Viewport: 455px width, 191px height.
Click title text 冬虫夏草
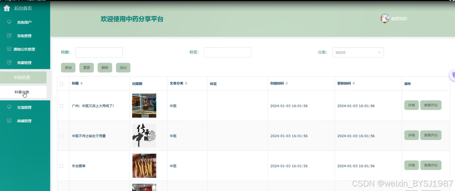pyautogui.click(x=79, y=166)
